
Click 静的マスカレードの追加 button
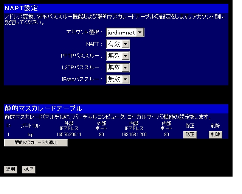click(36, 142)
